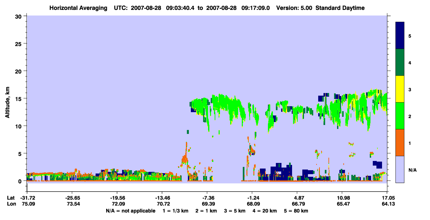The width and height of the screenshot is (430, 220).
Task: Click the colorbar number label 5
Action: pyautogui.click(x=410, y=36)
